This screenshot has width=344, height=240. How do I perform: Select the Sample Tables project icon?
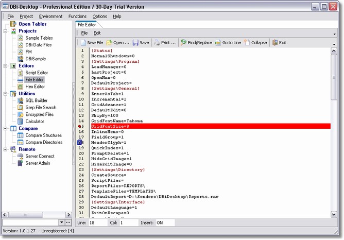pyautogui.click(x=21, y=38)
